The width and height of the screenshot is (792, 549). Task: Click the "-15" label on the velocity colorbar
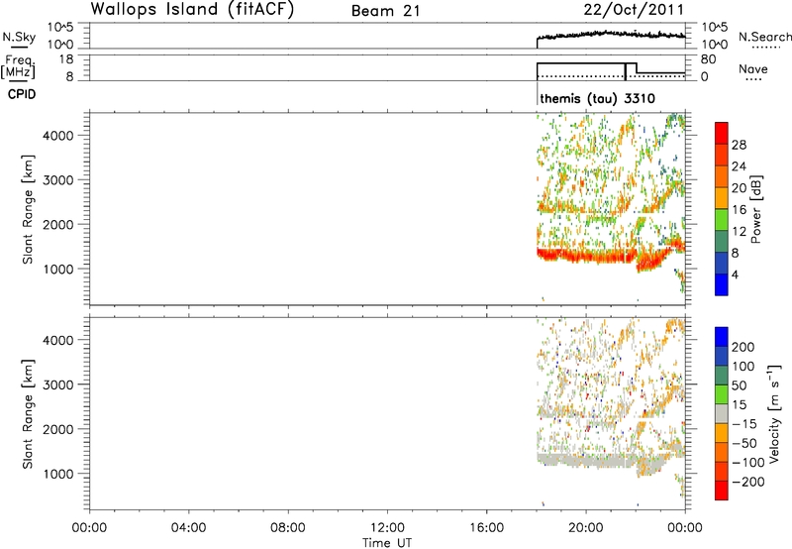744,424
